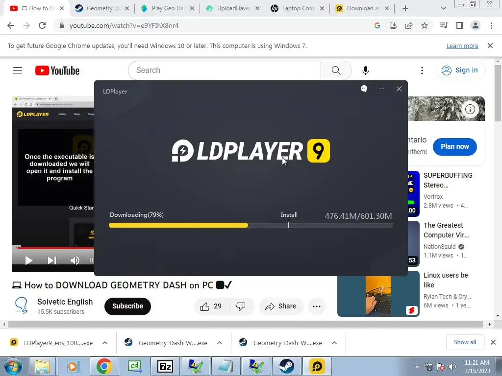Like the video with 29 likes
The image size is (502, 376).
(211, 306)
